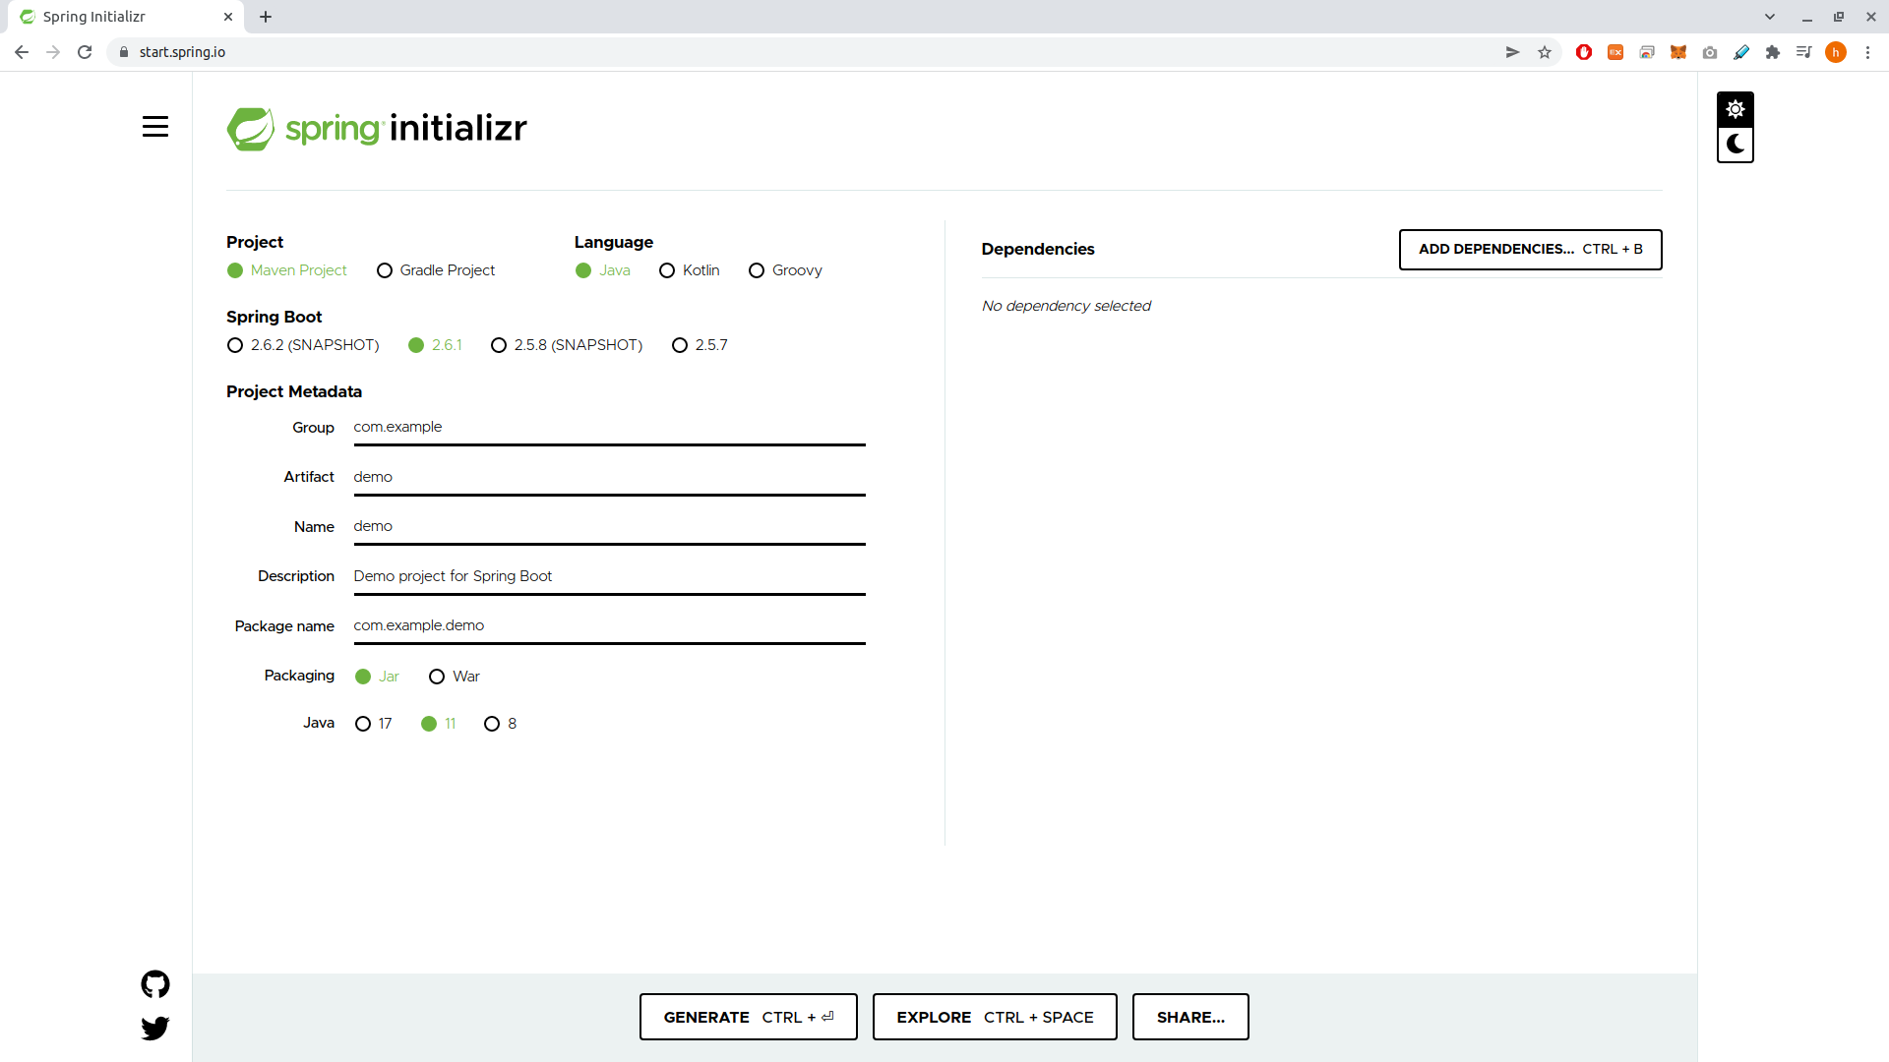Image resolution: width=1889 pixels, height=1062 pixels.
Task: Reload the page
Action: click(85, 52)
